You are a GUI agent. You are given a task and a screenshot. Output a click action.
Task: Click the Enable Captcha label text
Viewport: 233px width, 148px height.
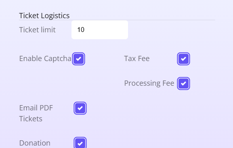[45, 59]
